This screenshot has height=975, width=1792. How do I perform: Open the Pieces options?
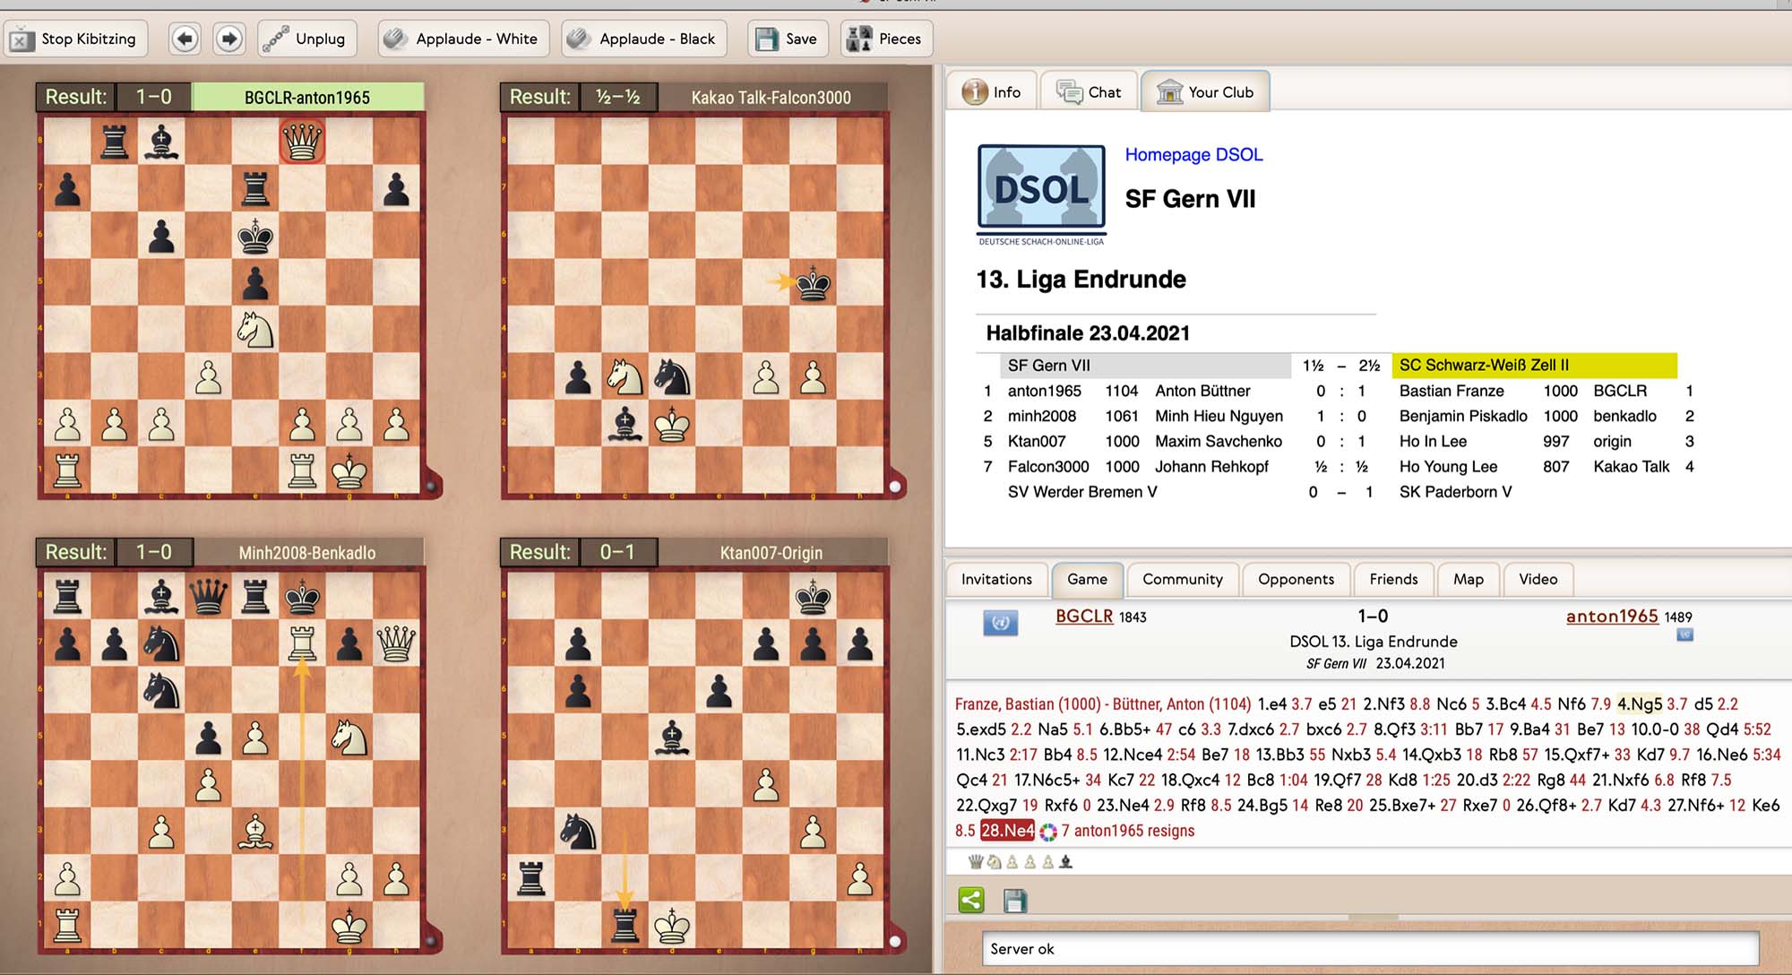[885, 39]
